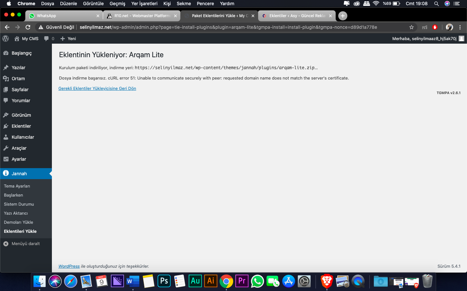Open Trash from the Dock
The height and width of the screenshot is (291, 467).
[x=427, y=281]
